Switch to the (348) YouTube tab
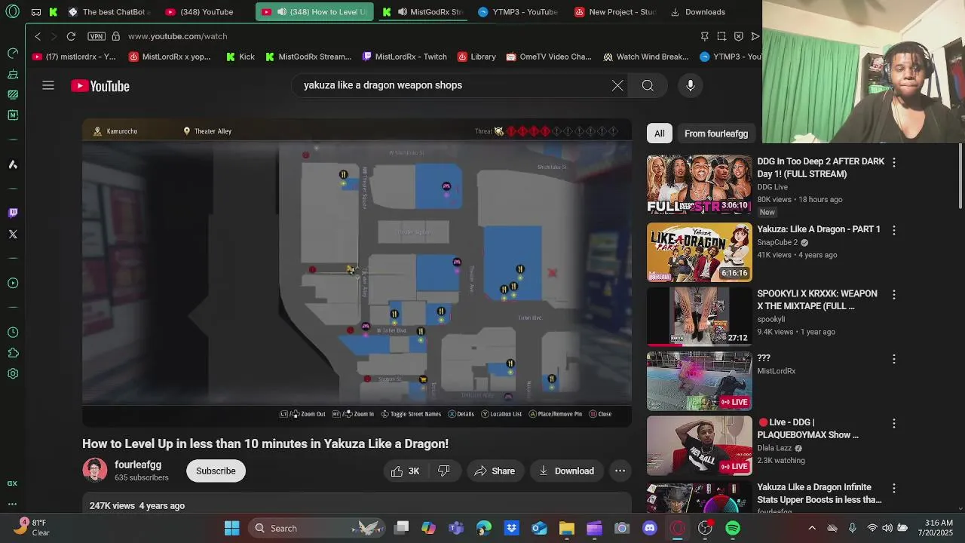The height and width of the screenshot is (543, 965). [199, 12]
